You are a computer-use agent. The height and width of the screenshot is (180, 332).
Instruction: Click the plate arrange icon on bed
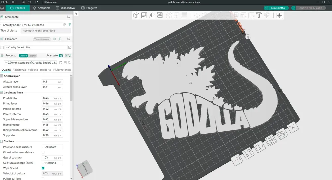(271, 140)
